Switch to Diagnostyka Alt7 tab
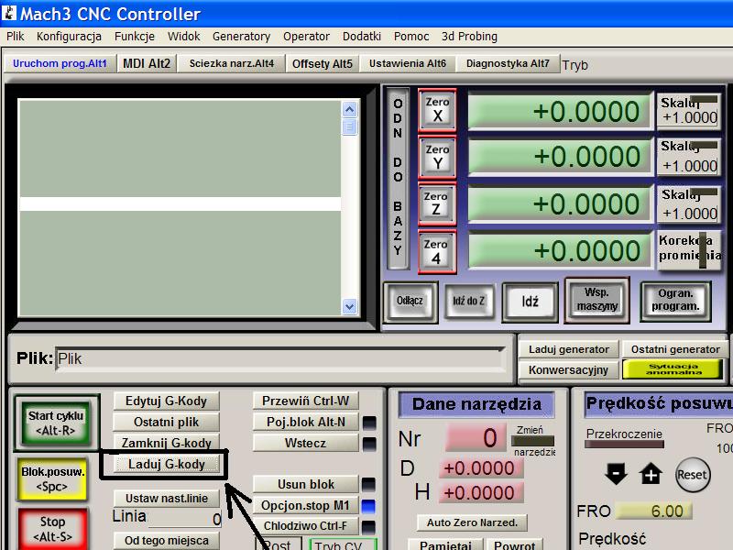Screen dimensions: 733x550 pos(508,63)
